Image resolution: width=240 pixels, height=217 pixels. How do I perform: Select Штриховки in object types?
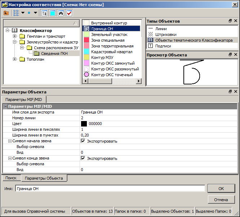(166, 34)
